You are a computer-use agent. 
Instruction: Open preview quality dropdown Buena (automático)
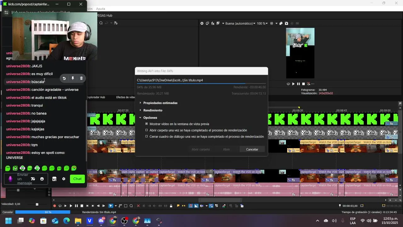tap(240, 23)
